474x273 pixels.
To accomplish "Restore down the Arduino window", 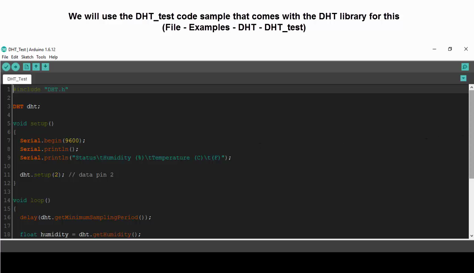I will (450, 49).
